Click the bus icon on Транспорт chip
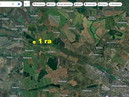Image resolution: width=129 pixels, height=97 pixels. point(85,4)
